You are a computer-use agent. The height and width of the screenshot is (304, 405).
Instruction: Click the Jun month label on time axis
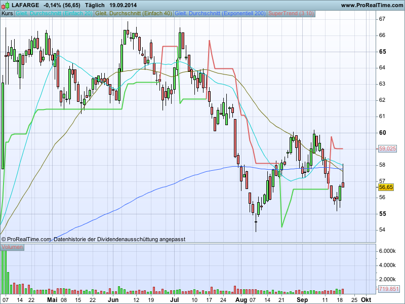[113, 300]
